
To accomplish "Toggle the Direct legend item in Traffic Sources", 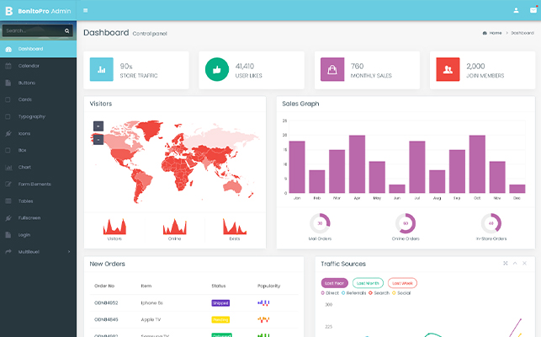I will (x=330, y=292).
